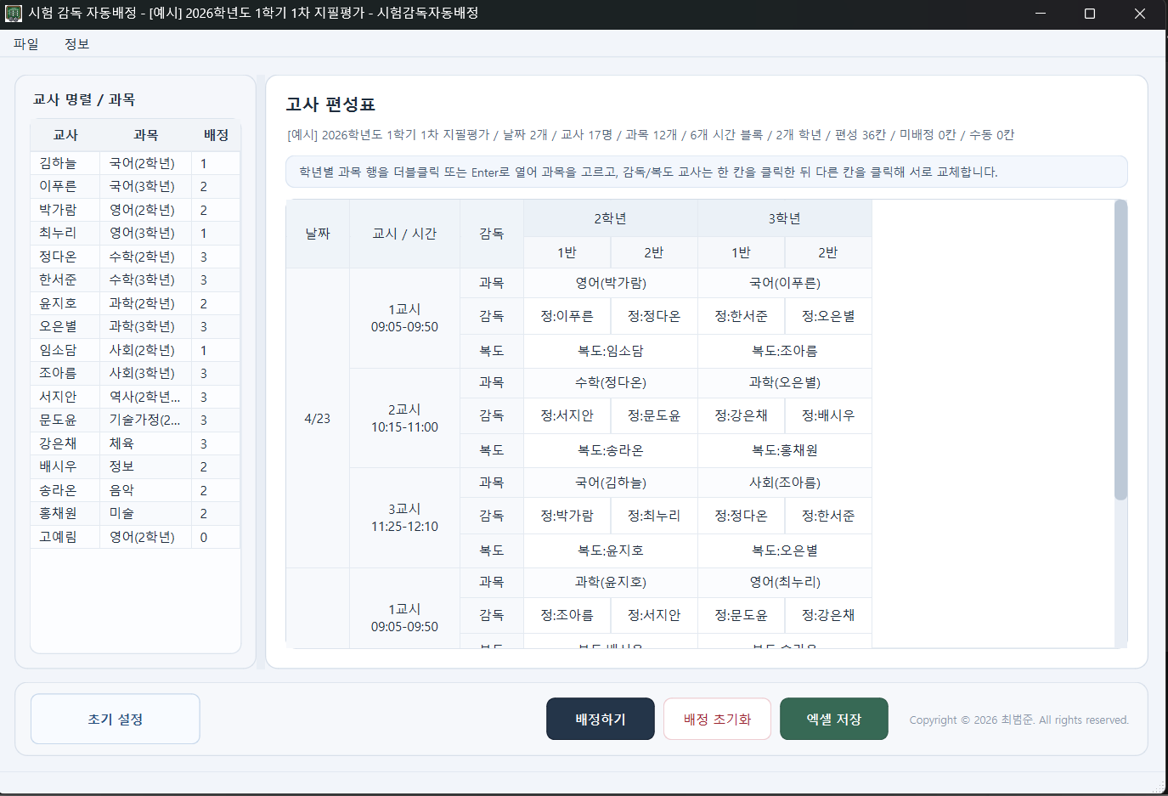
Task: Click hallway cell 복도:오은별
Action: 785,550
